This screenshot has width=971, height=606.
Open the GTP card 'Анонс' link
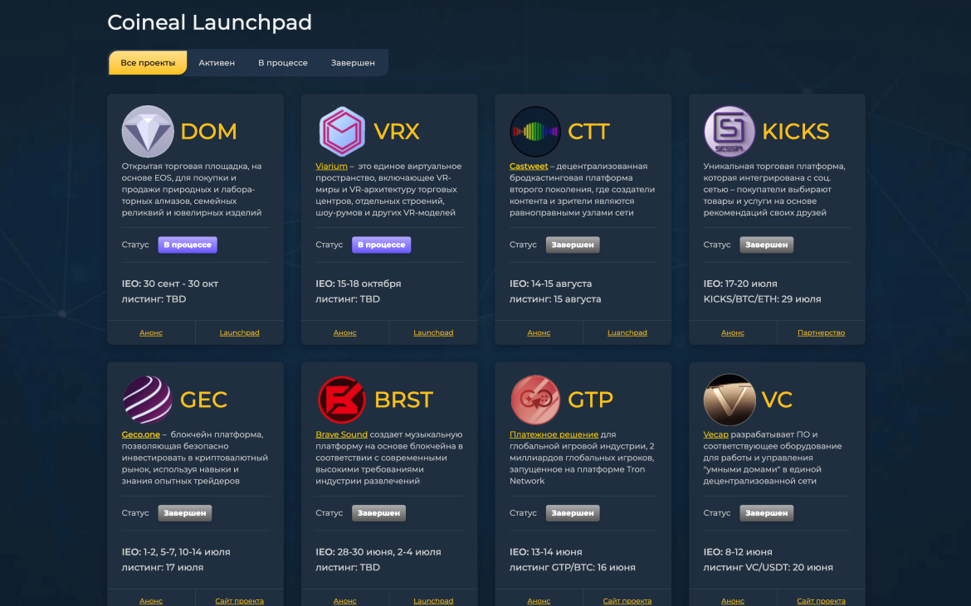[x=539, y=600]
